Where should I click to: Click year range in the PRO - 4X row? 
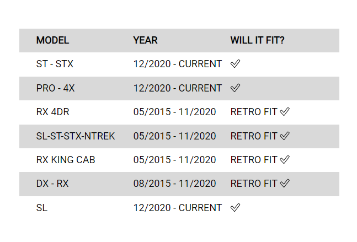pos(177,88)
